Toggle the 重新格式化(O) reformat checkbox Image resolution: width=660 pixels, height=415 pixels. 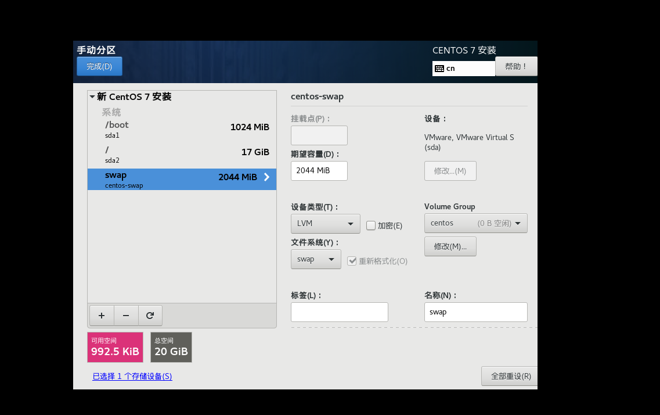[352, 261]
